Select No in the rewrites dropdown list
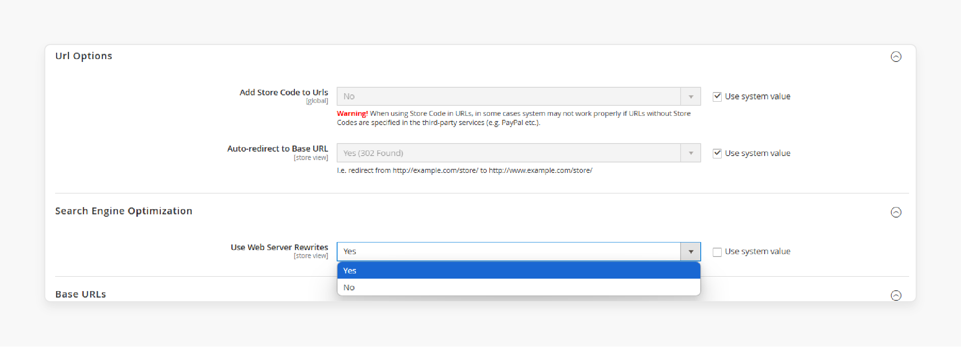 click(519, 287)
